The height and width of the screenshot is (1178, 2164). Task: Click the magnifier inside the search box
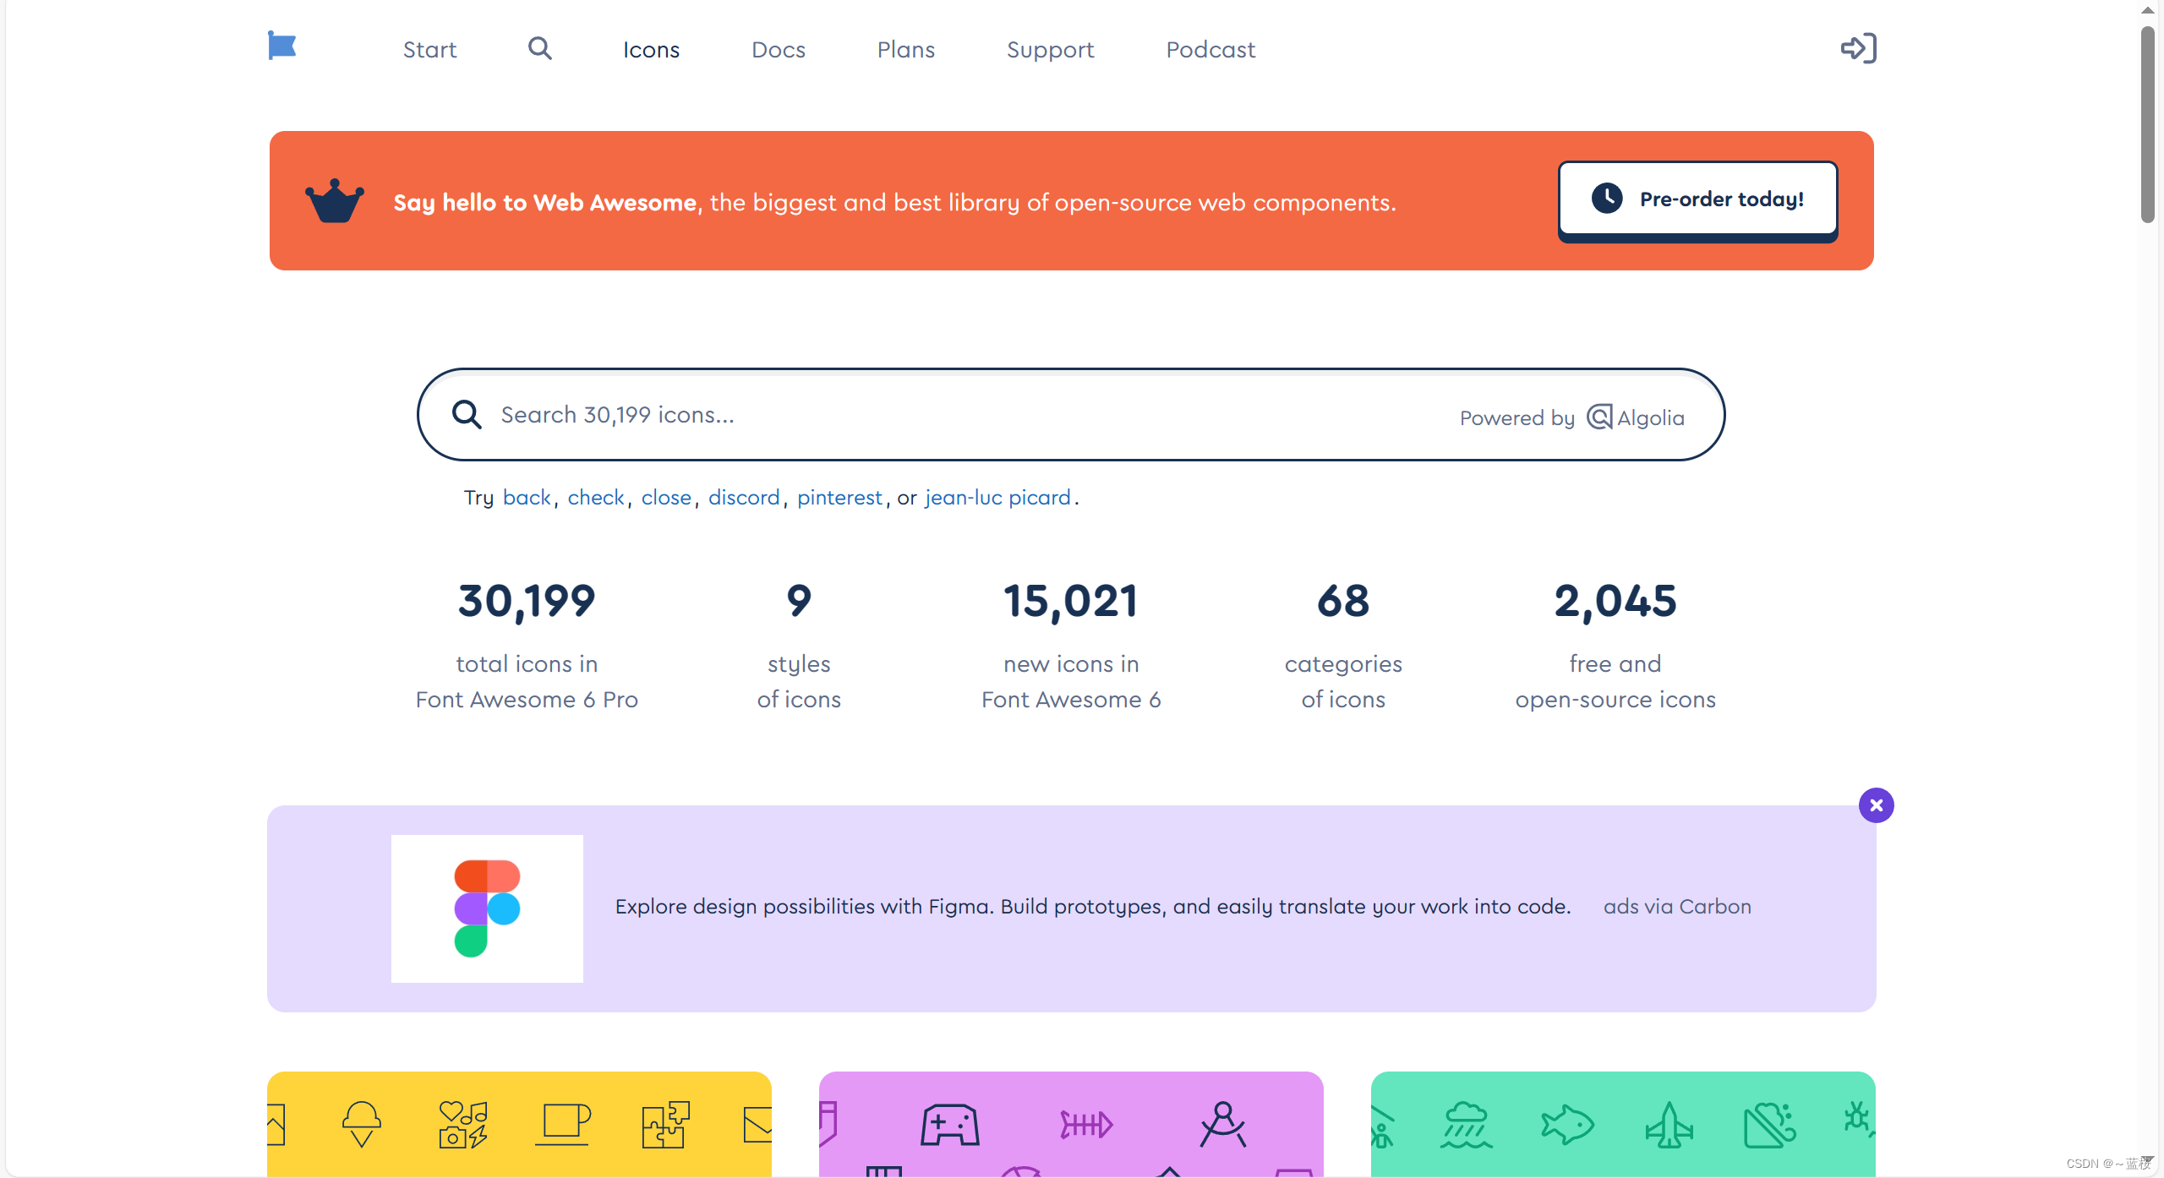pyautogui.click(x=467, y=414)
